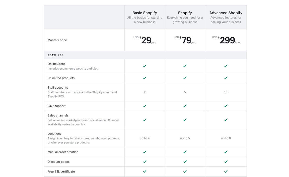
Task: Click the 24/7 support checkmark in the $79 plan column
Action: tap(185, 106)
